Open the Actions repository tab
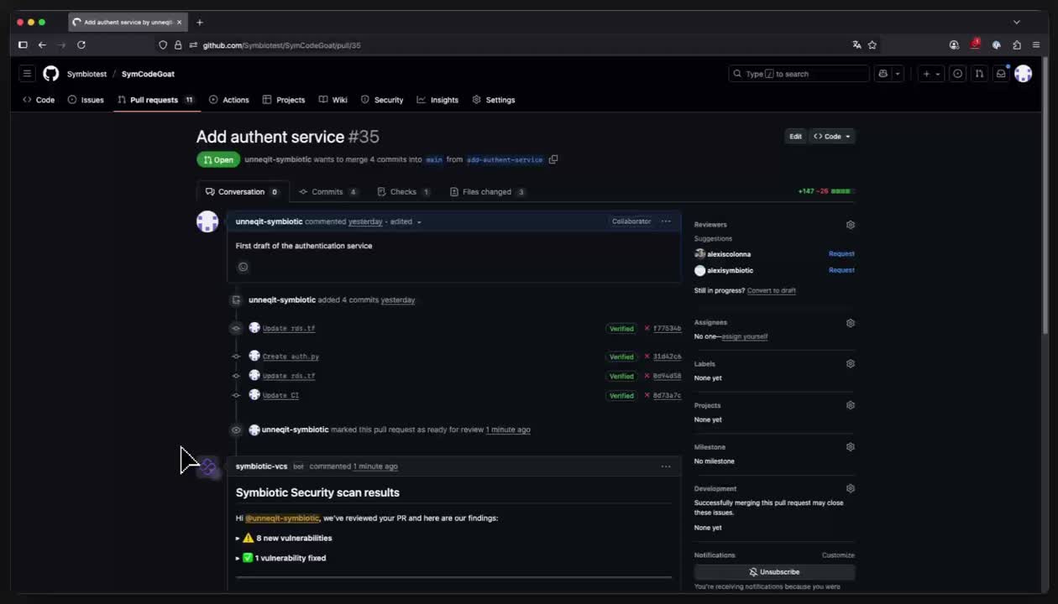 [229, 100]
